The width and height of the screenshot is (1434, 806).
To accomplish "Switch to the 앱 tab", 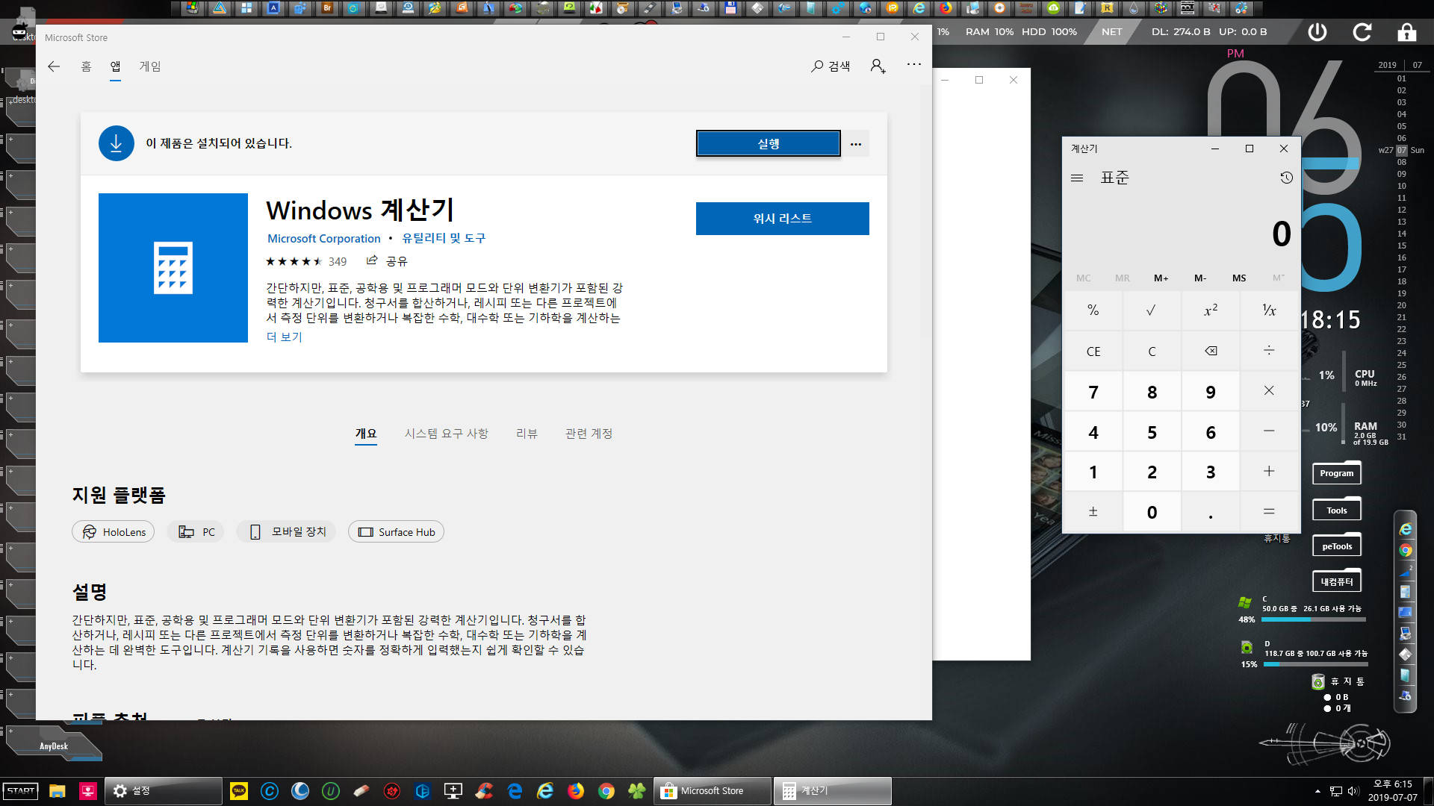I will coord(115,66).
